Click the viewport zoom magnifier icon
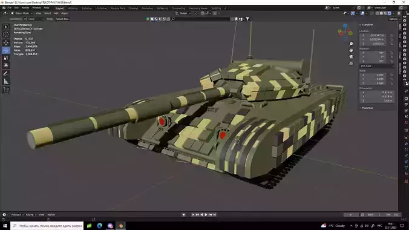The image size is (409, 230). click(351, 44)
